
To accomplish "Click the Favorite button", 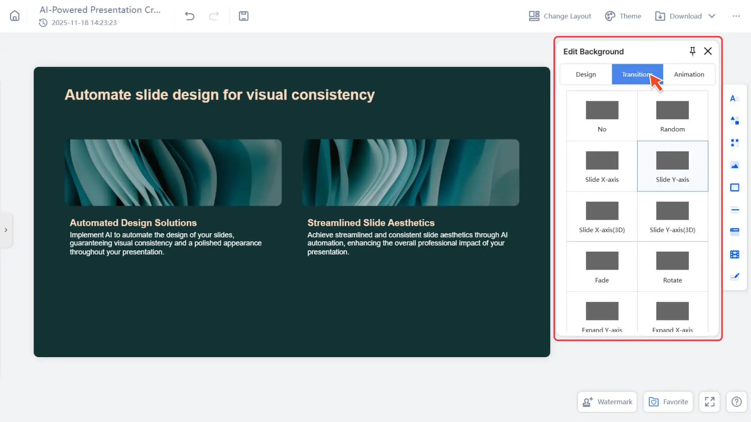I will click(668, 402).
